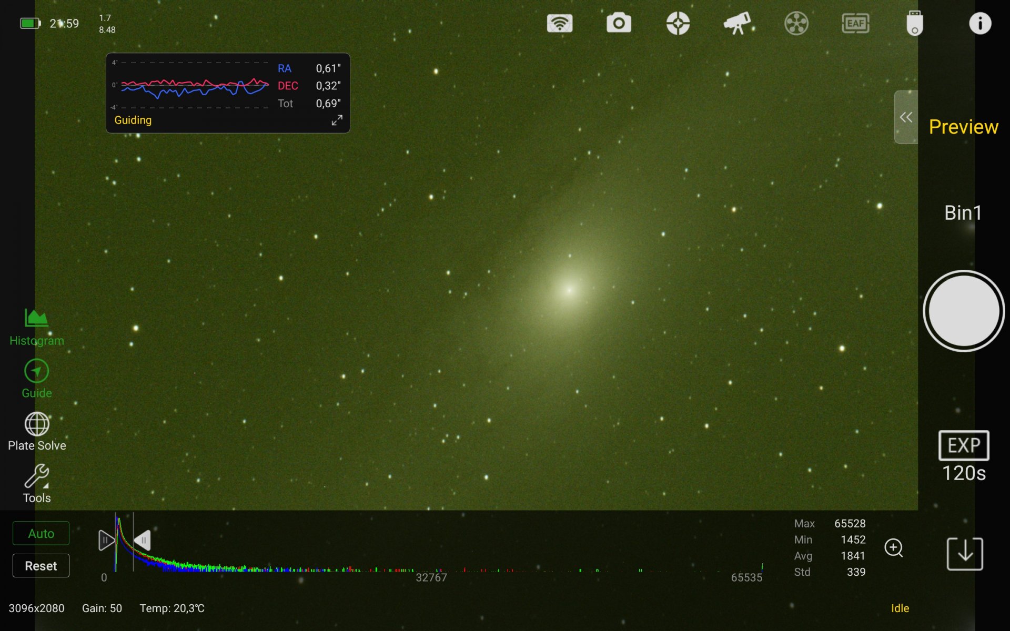Click the Std value 339
The width and height of the screenshot is (1010, 631).
pyautogui.click(x=856, y=572)
